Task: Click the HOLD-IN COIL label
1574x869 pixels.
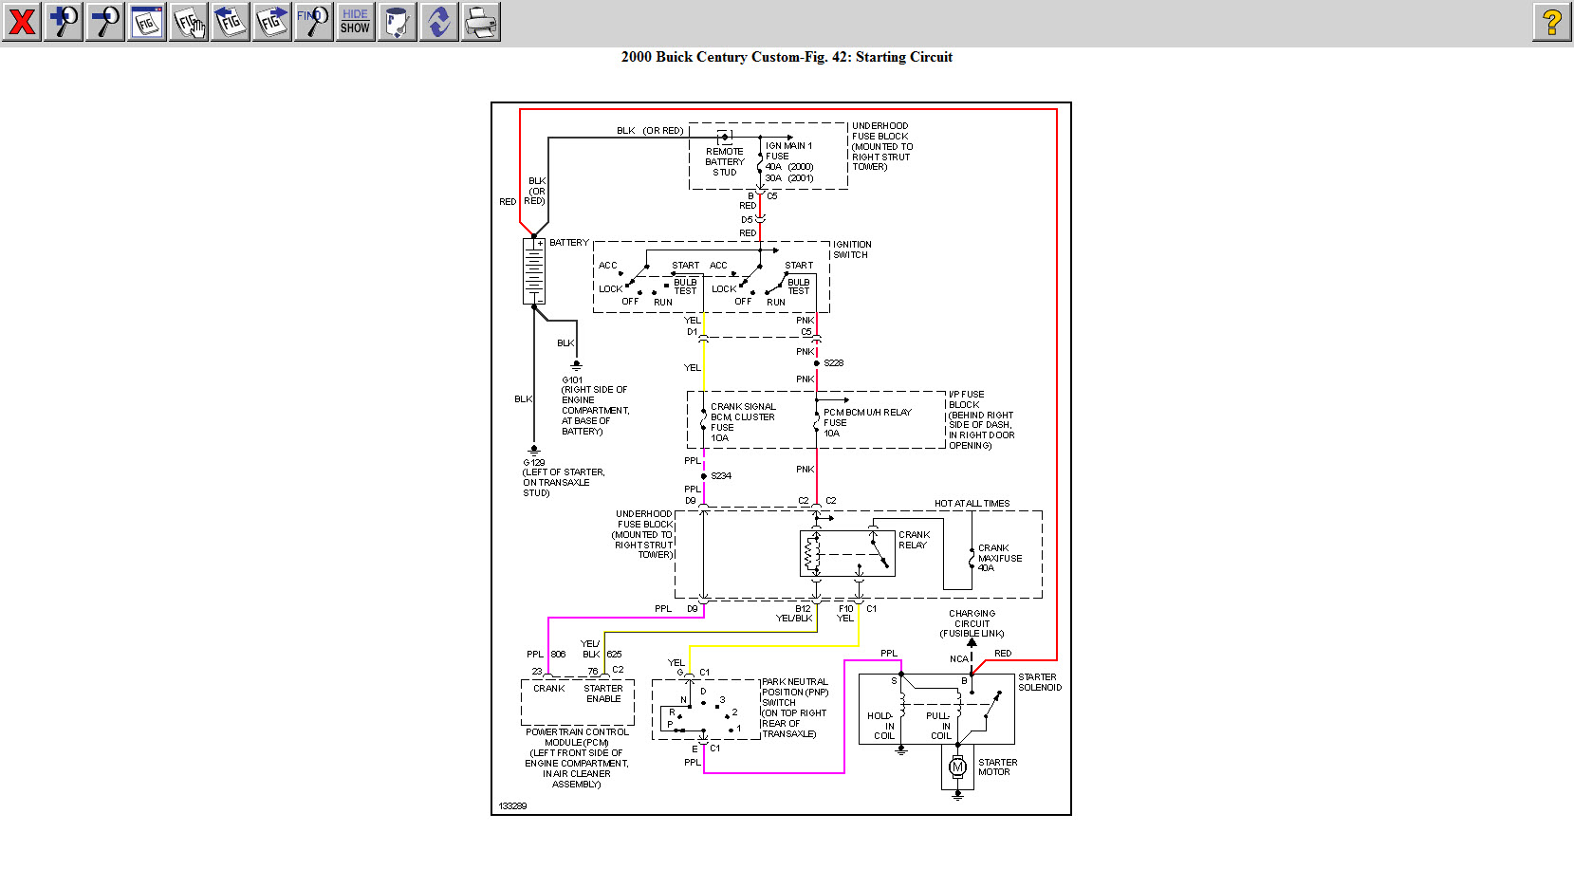Action: (x=881, y=726)
